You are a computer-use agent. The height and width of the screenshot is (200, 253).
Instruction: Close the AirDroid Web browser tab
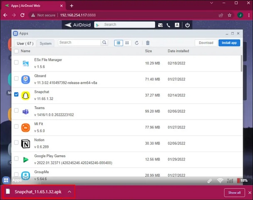point(62,6)
